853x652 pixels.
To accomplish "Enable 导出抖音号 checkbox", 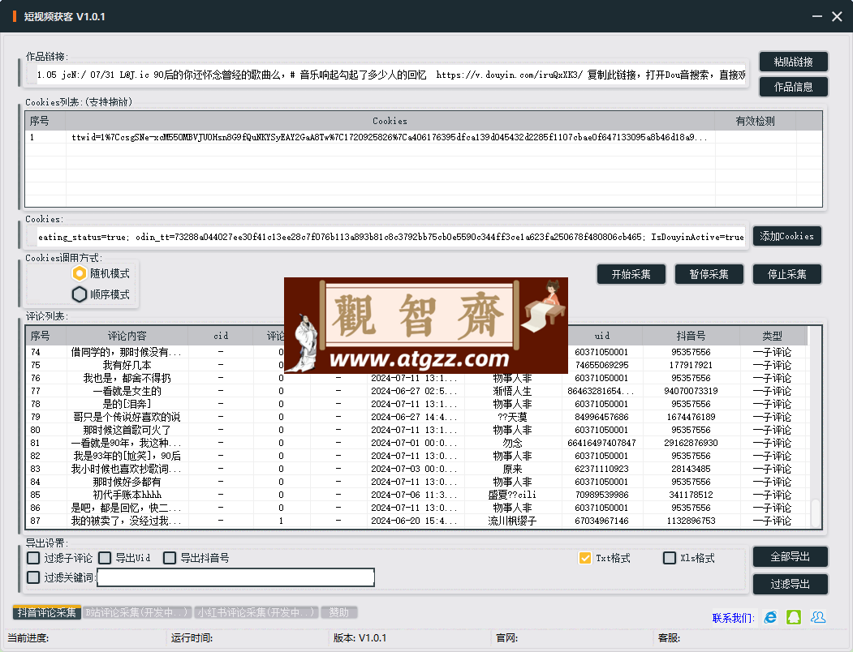I will pyautogui.click(x=170, y=558).
